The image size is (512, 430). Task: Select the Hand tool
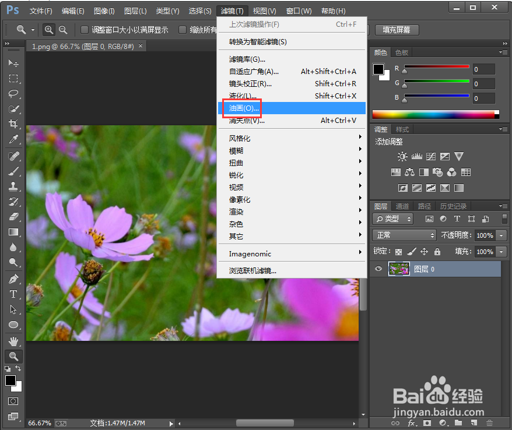pyautogui.click(x=13, y=341)
